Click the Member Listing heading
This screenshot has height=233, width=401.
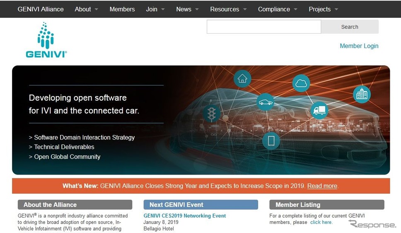(x=326, y=204)
